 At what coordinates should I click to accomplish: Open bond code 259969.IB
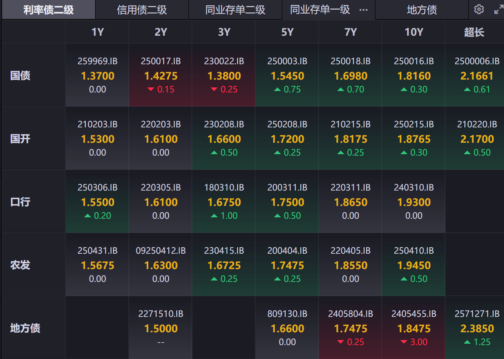(98, 61)
